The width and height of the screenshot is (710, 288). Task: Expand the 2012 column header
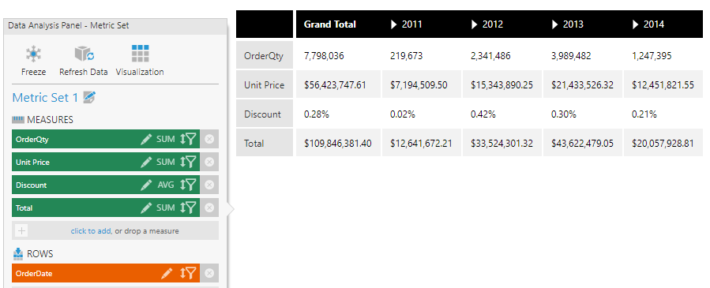[474, 24]
